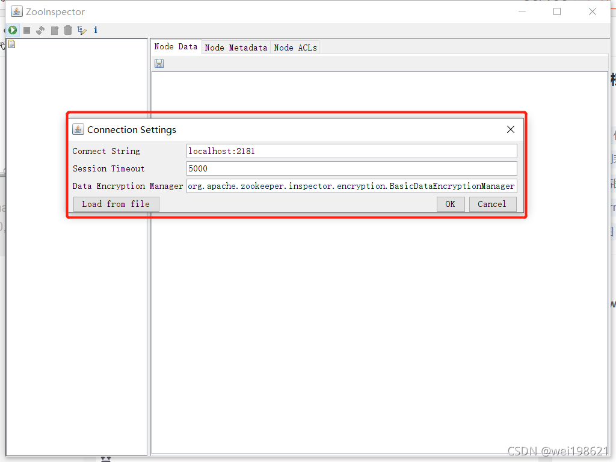Click the Connect String field
This screenshot has width=616, height=462.
coord(351,151)
